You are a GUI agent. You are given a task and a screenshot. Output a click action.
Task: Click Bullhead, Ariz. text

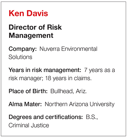point(69,91)
